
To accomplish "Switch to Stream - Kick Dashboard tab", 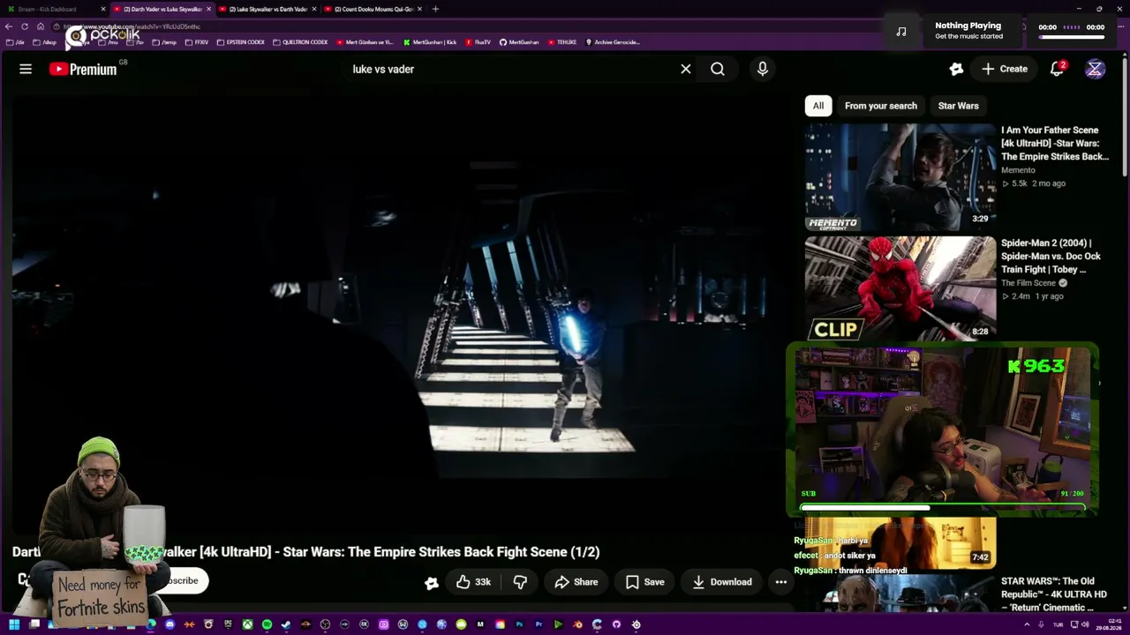I will (55, 9).
